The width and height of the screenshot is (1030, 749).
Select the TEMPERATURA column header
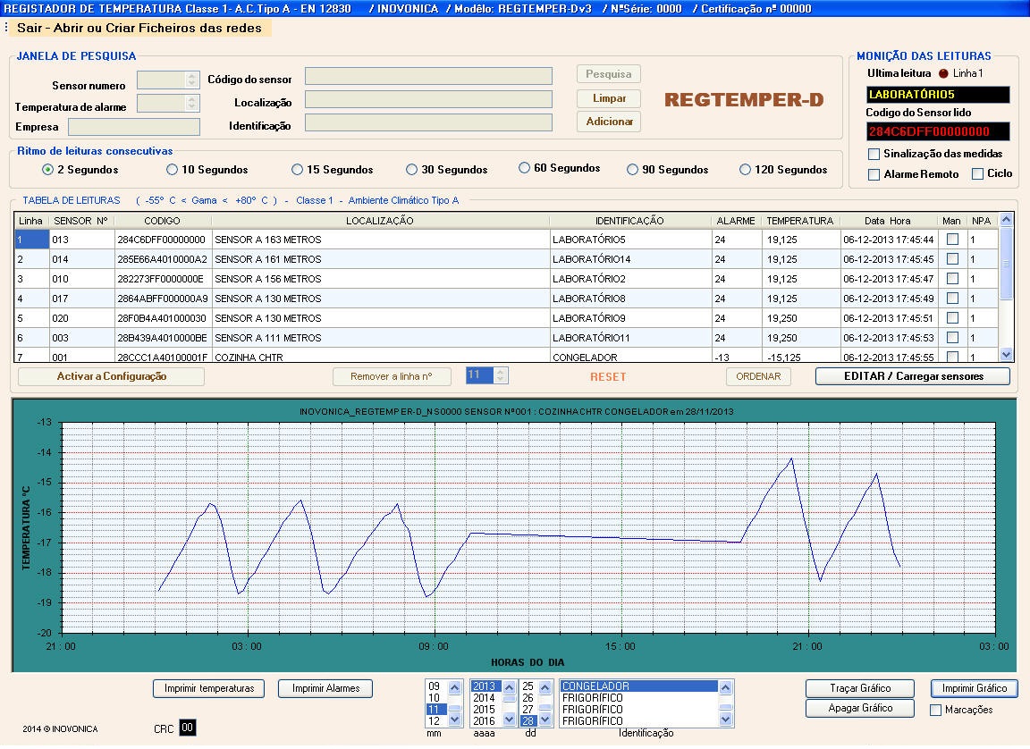click(799, 221)
